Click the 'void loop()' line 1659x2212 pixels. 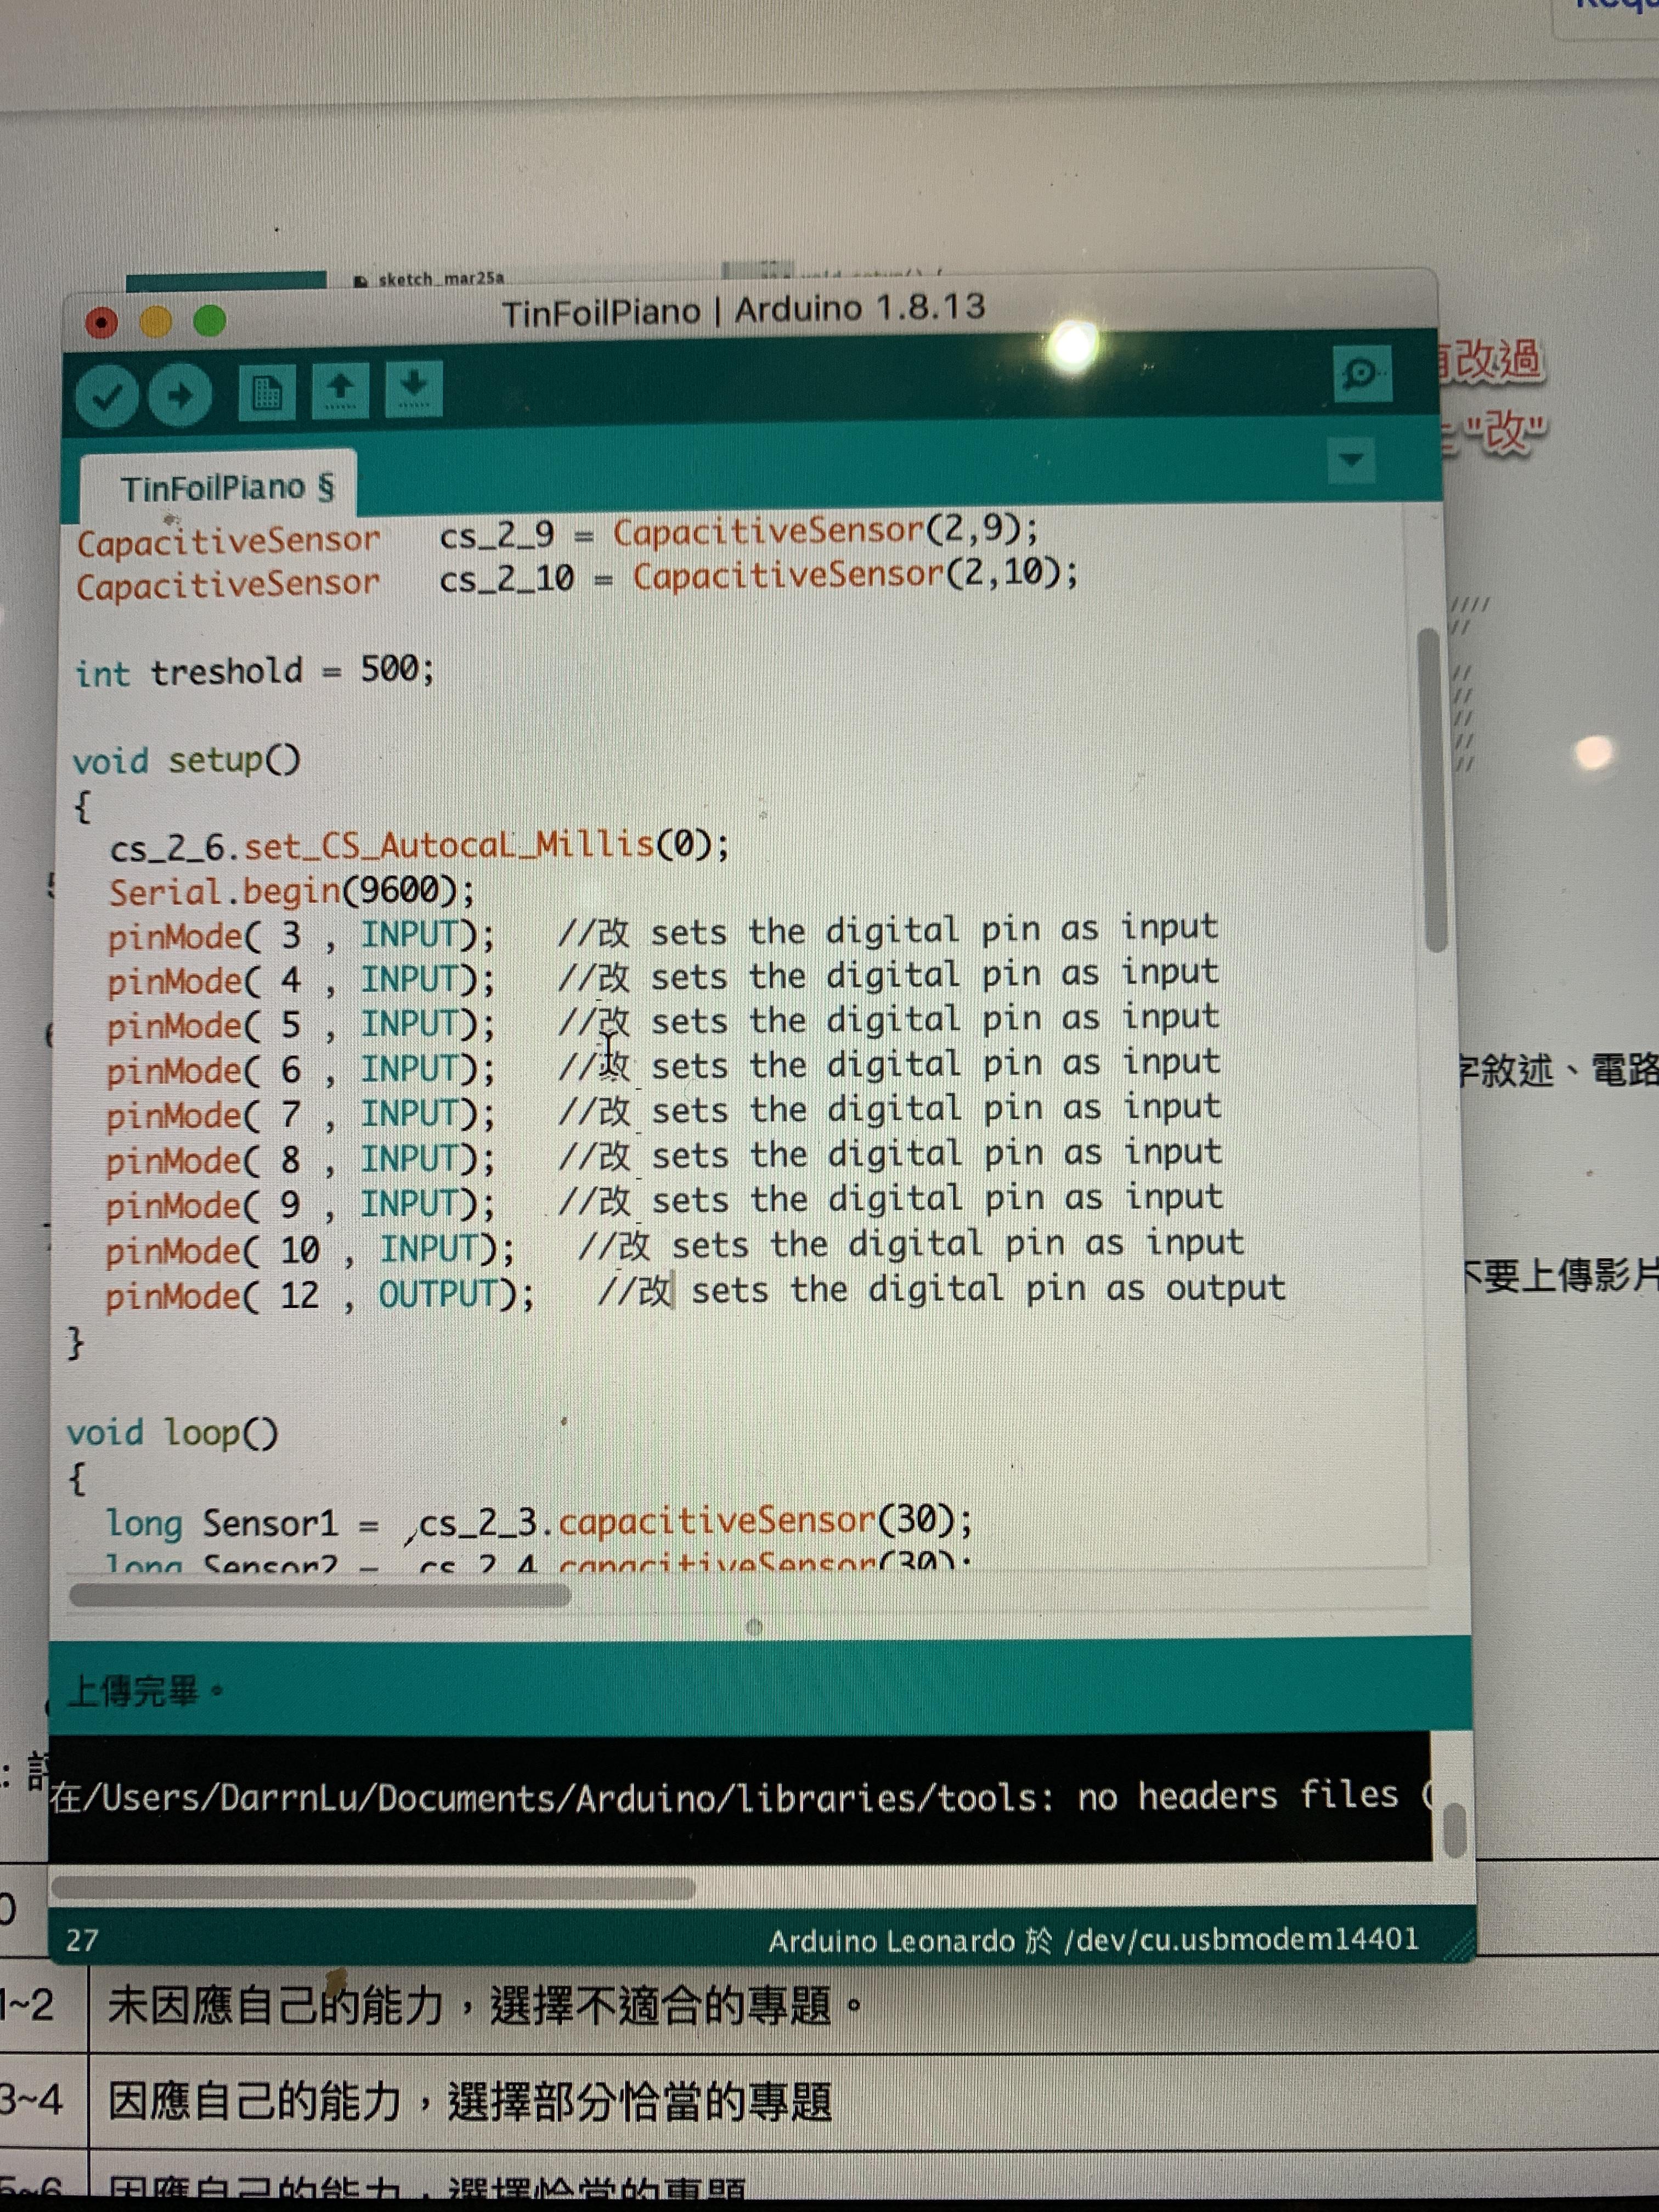coord(172,1434)
